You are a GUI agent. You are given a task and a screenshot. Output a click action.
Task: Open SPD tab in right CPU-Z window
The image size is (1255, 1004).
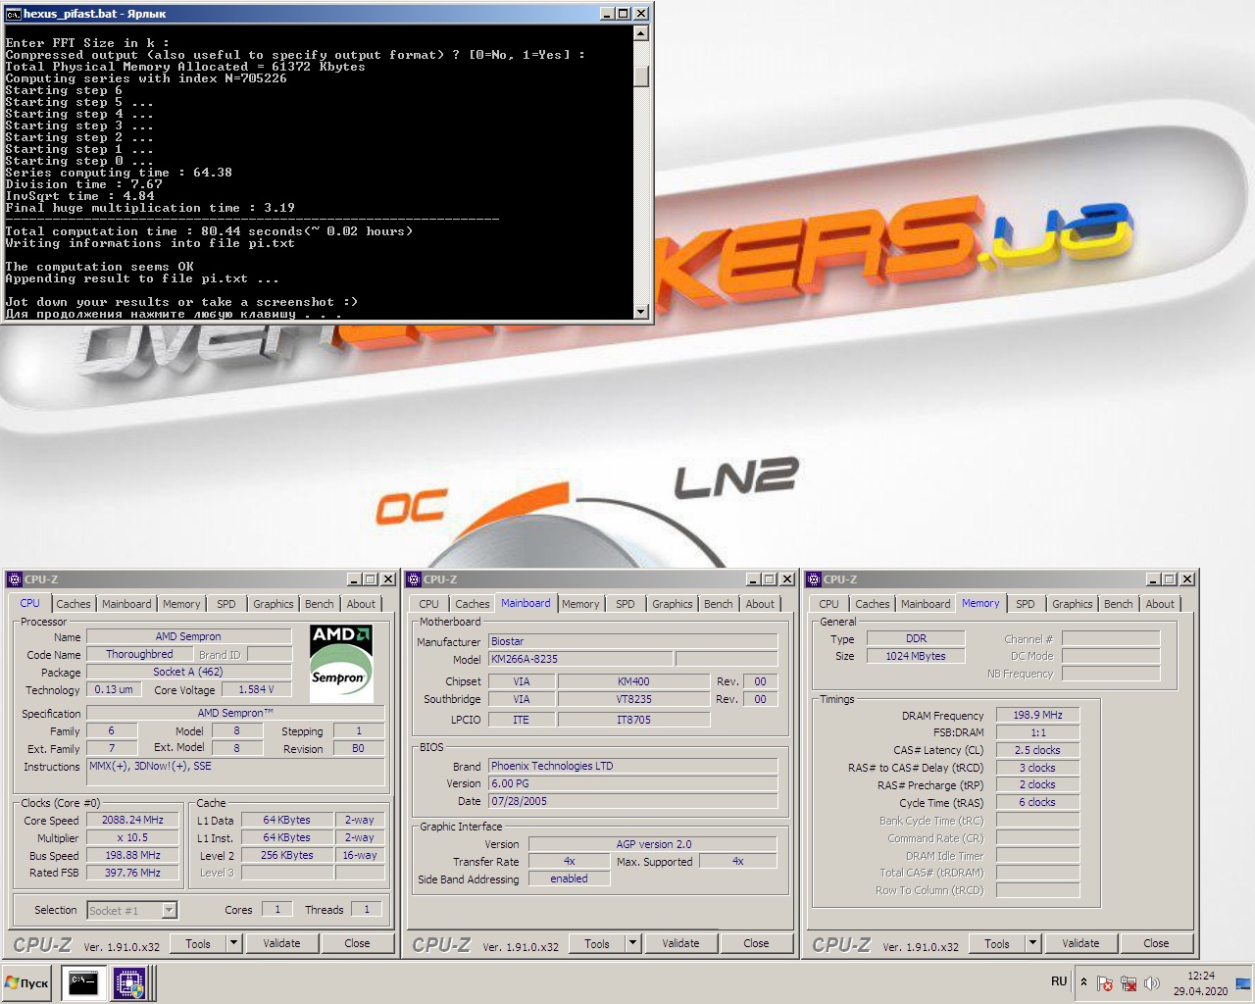(1025, 604)
